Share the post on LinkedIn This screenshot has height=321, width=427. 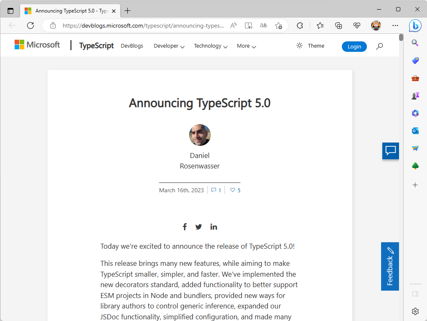[x=214, y=227]
